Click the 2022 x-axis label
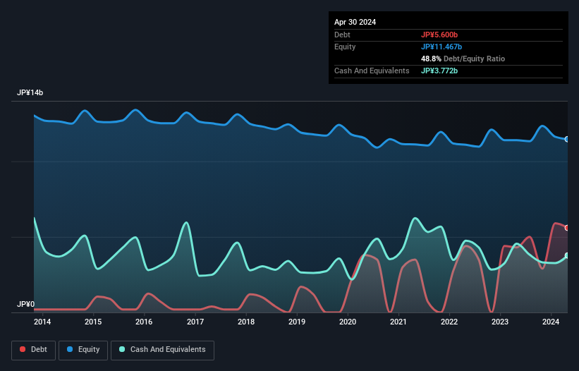Viewport: 579px width, 371px height. (x=449, y=322)
